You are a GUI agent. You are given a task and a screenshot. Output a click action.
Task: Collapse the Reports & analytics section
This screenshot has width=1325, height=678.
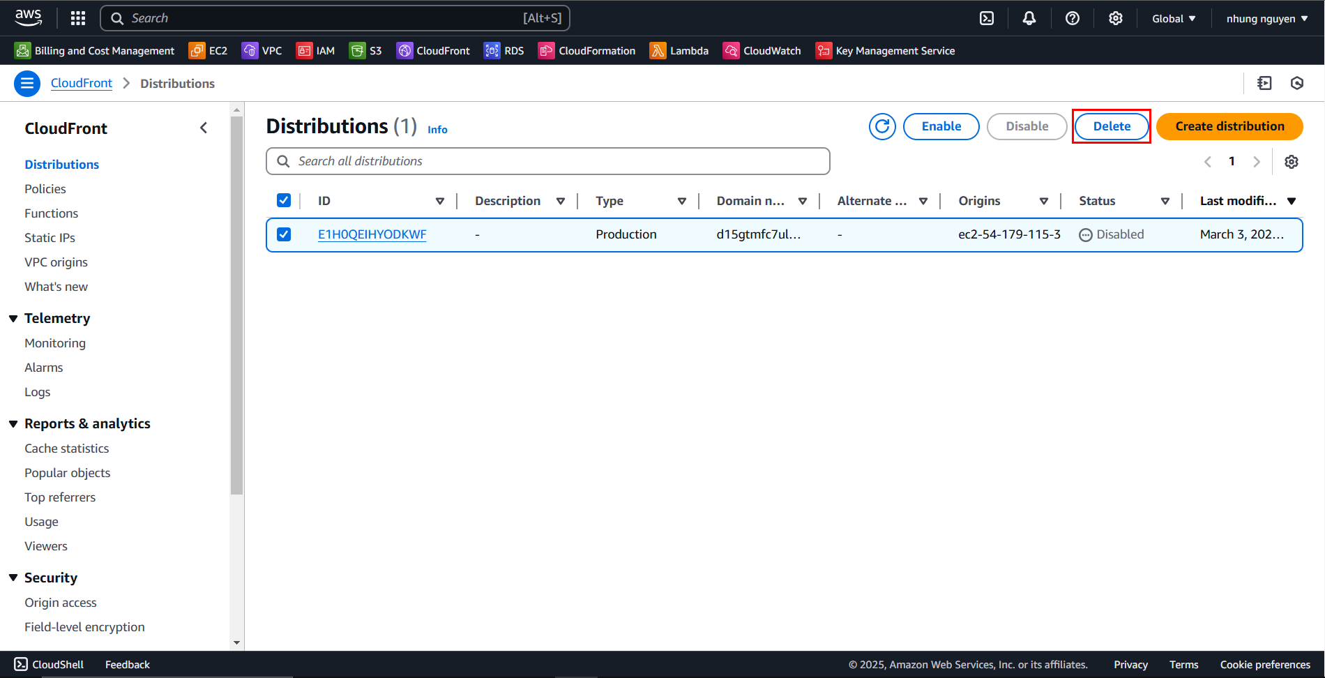click(13, 424)
